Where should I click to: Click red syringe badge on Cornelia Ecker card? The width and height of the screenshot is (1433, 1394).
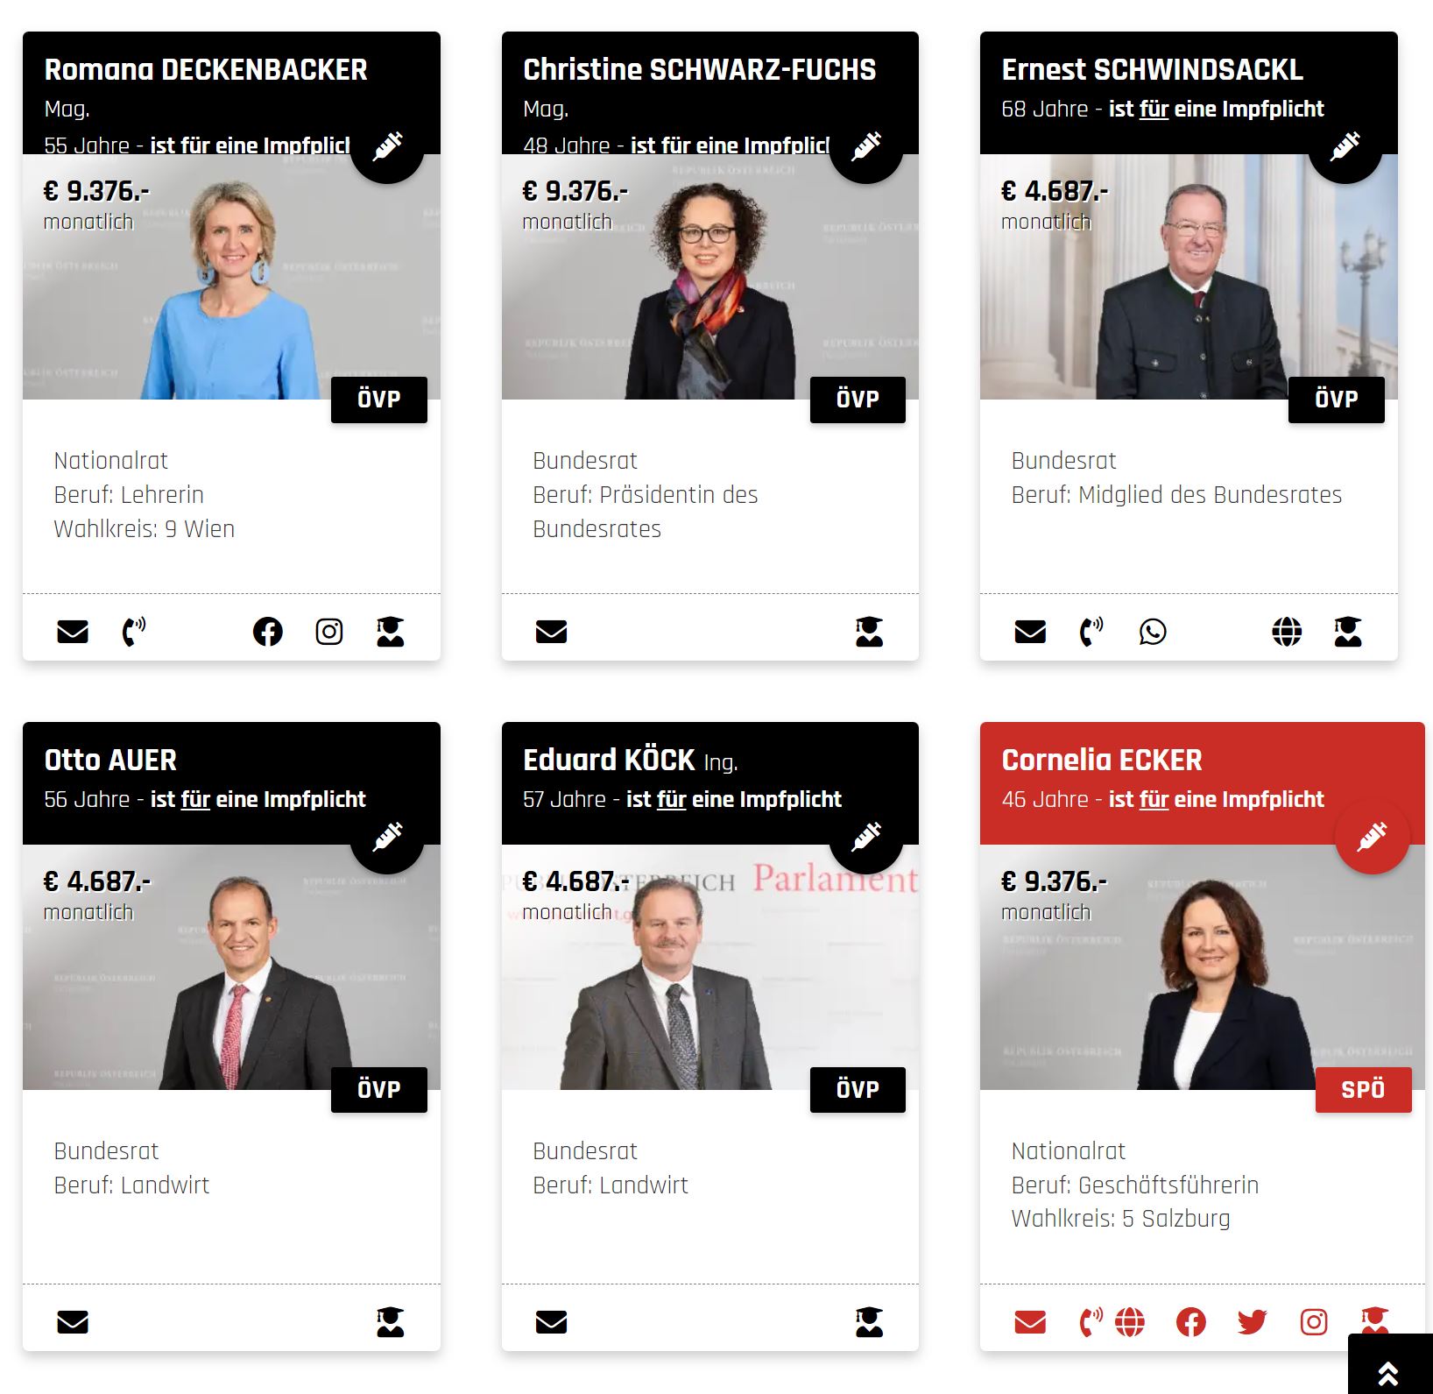click(1373, 837)
